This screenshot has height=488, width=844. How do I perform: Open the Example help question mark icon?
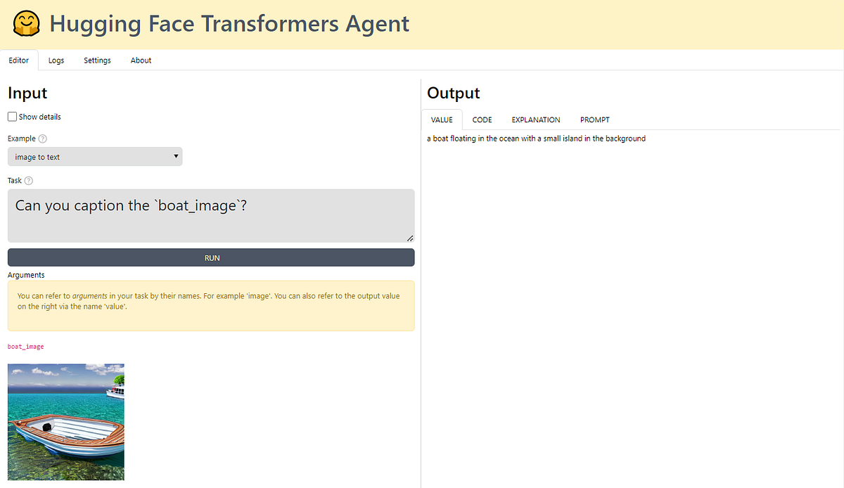pyautogui.click(x=41, y=139)
